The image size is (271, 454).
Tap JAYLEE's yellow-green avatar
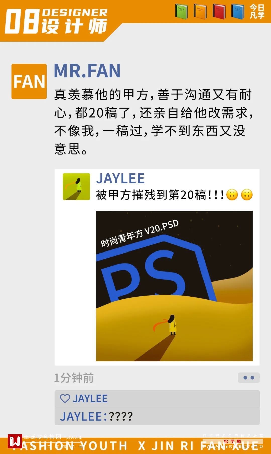point(76,186)
